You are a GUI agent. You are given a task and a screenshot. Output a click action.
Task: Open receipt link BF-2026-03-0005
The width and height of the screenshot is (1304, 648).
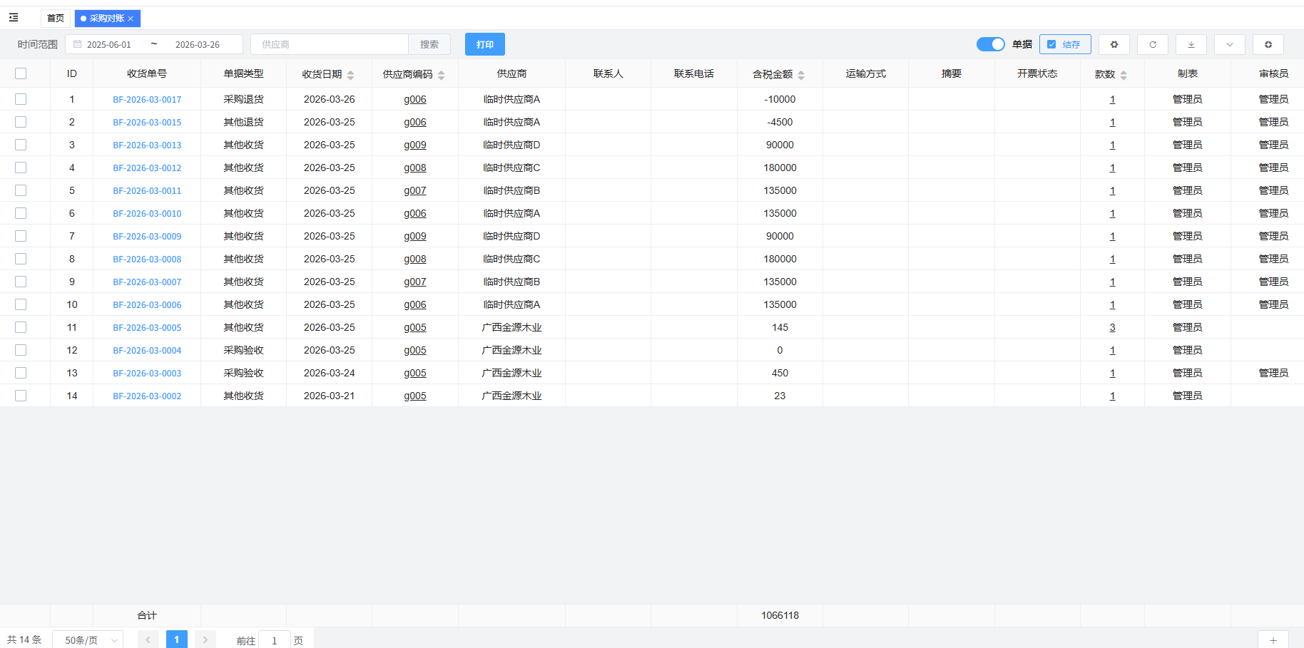147,327
